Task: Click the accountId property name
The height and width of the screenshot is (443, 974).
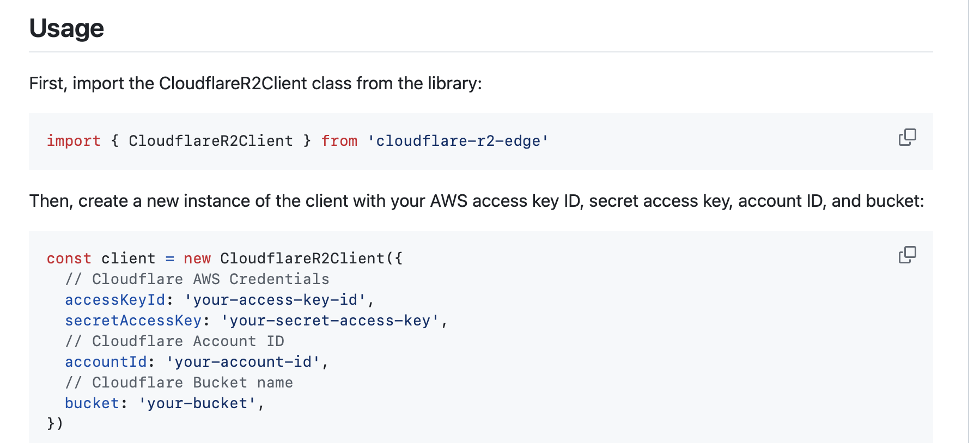Action: pos(106,362)
